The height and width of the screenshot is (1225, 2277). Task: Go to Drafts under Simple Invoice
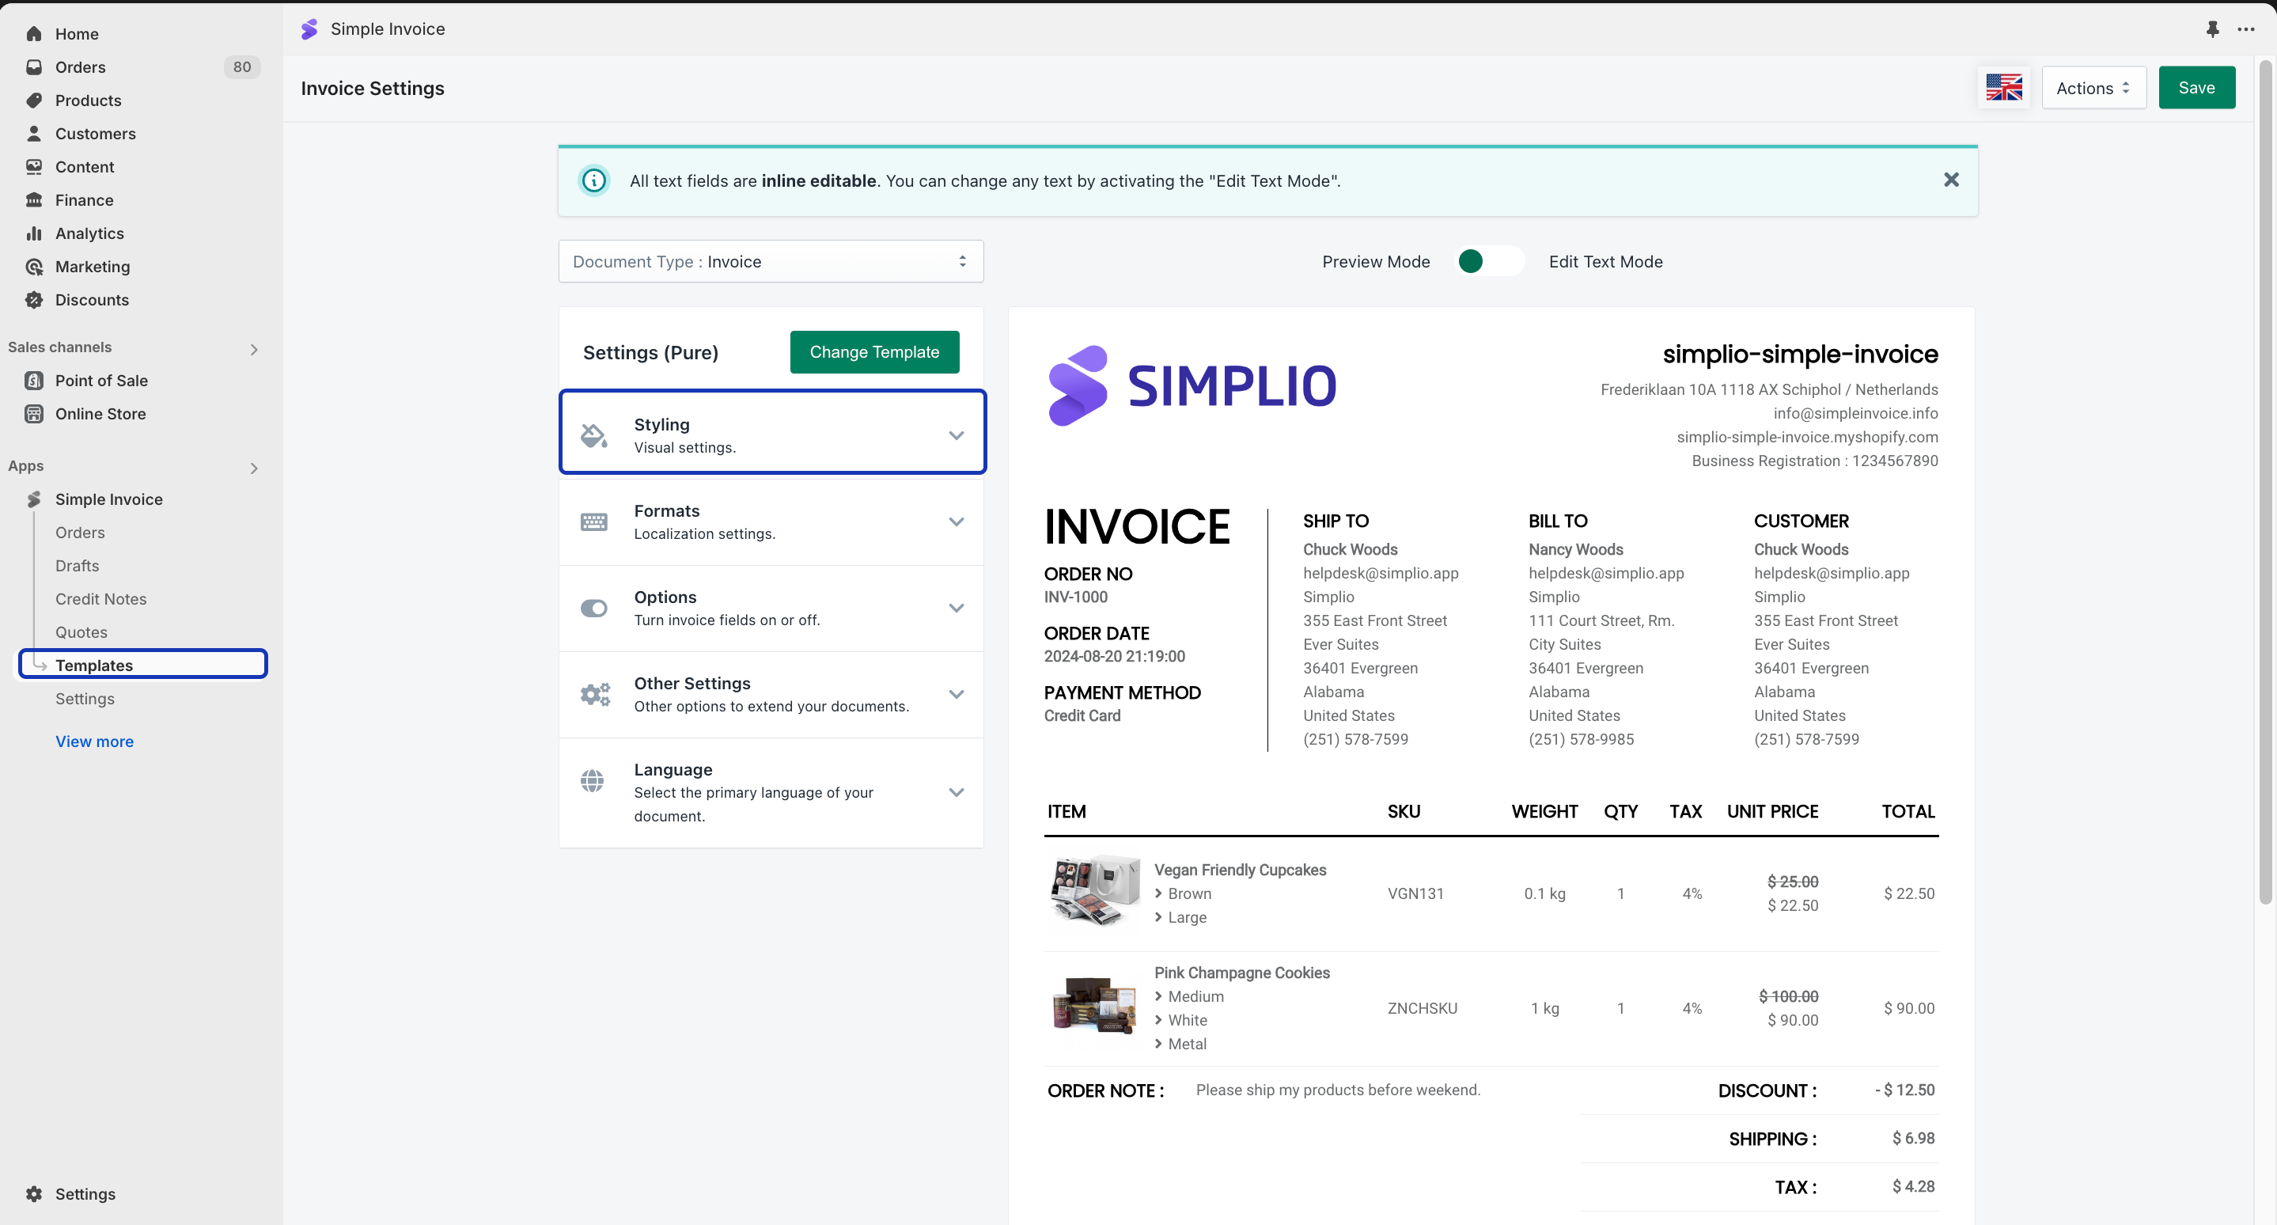tap(77, 566)
